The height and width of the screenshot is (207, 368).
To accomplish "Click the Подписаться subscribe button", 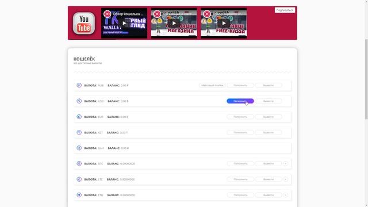I will [x=285, y=10].
